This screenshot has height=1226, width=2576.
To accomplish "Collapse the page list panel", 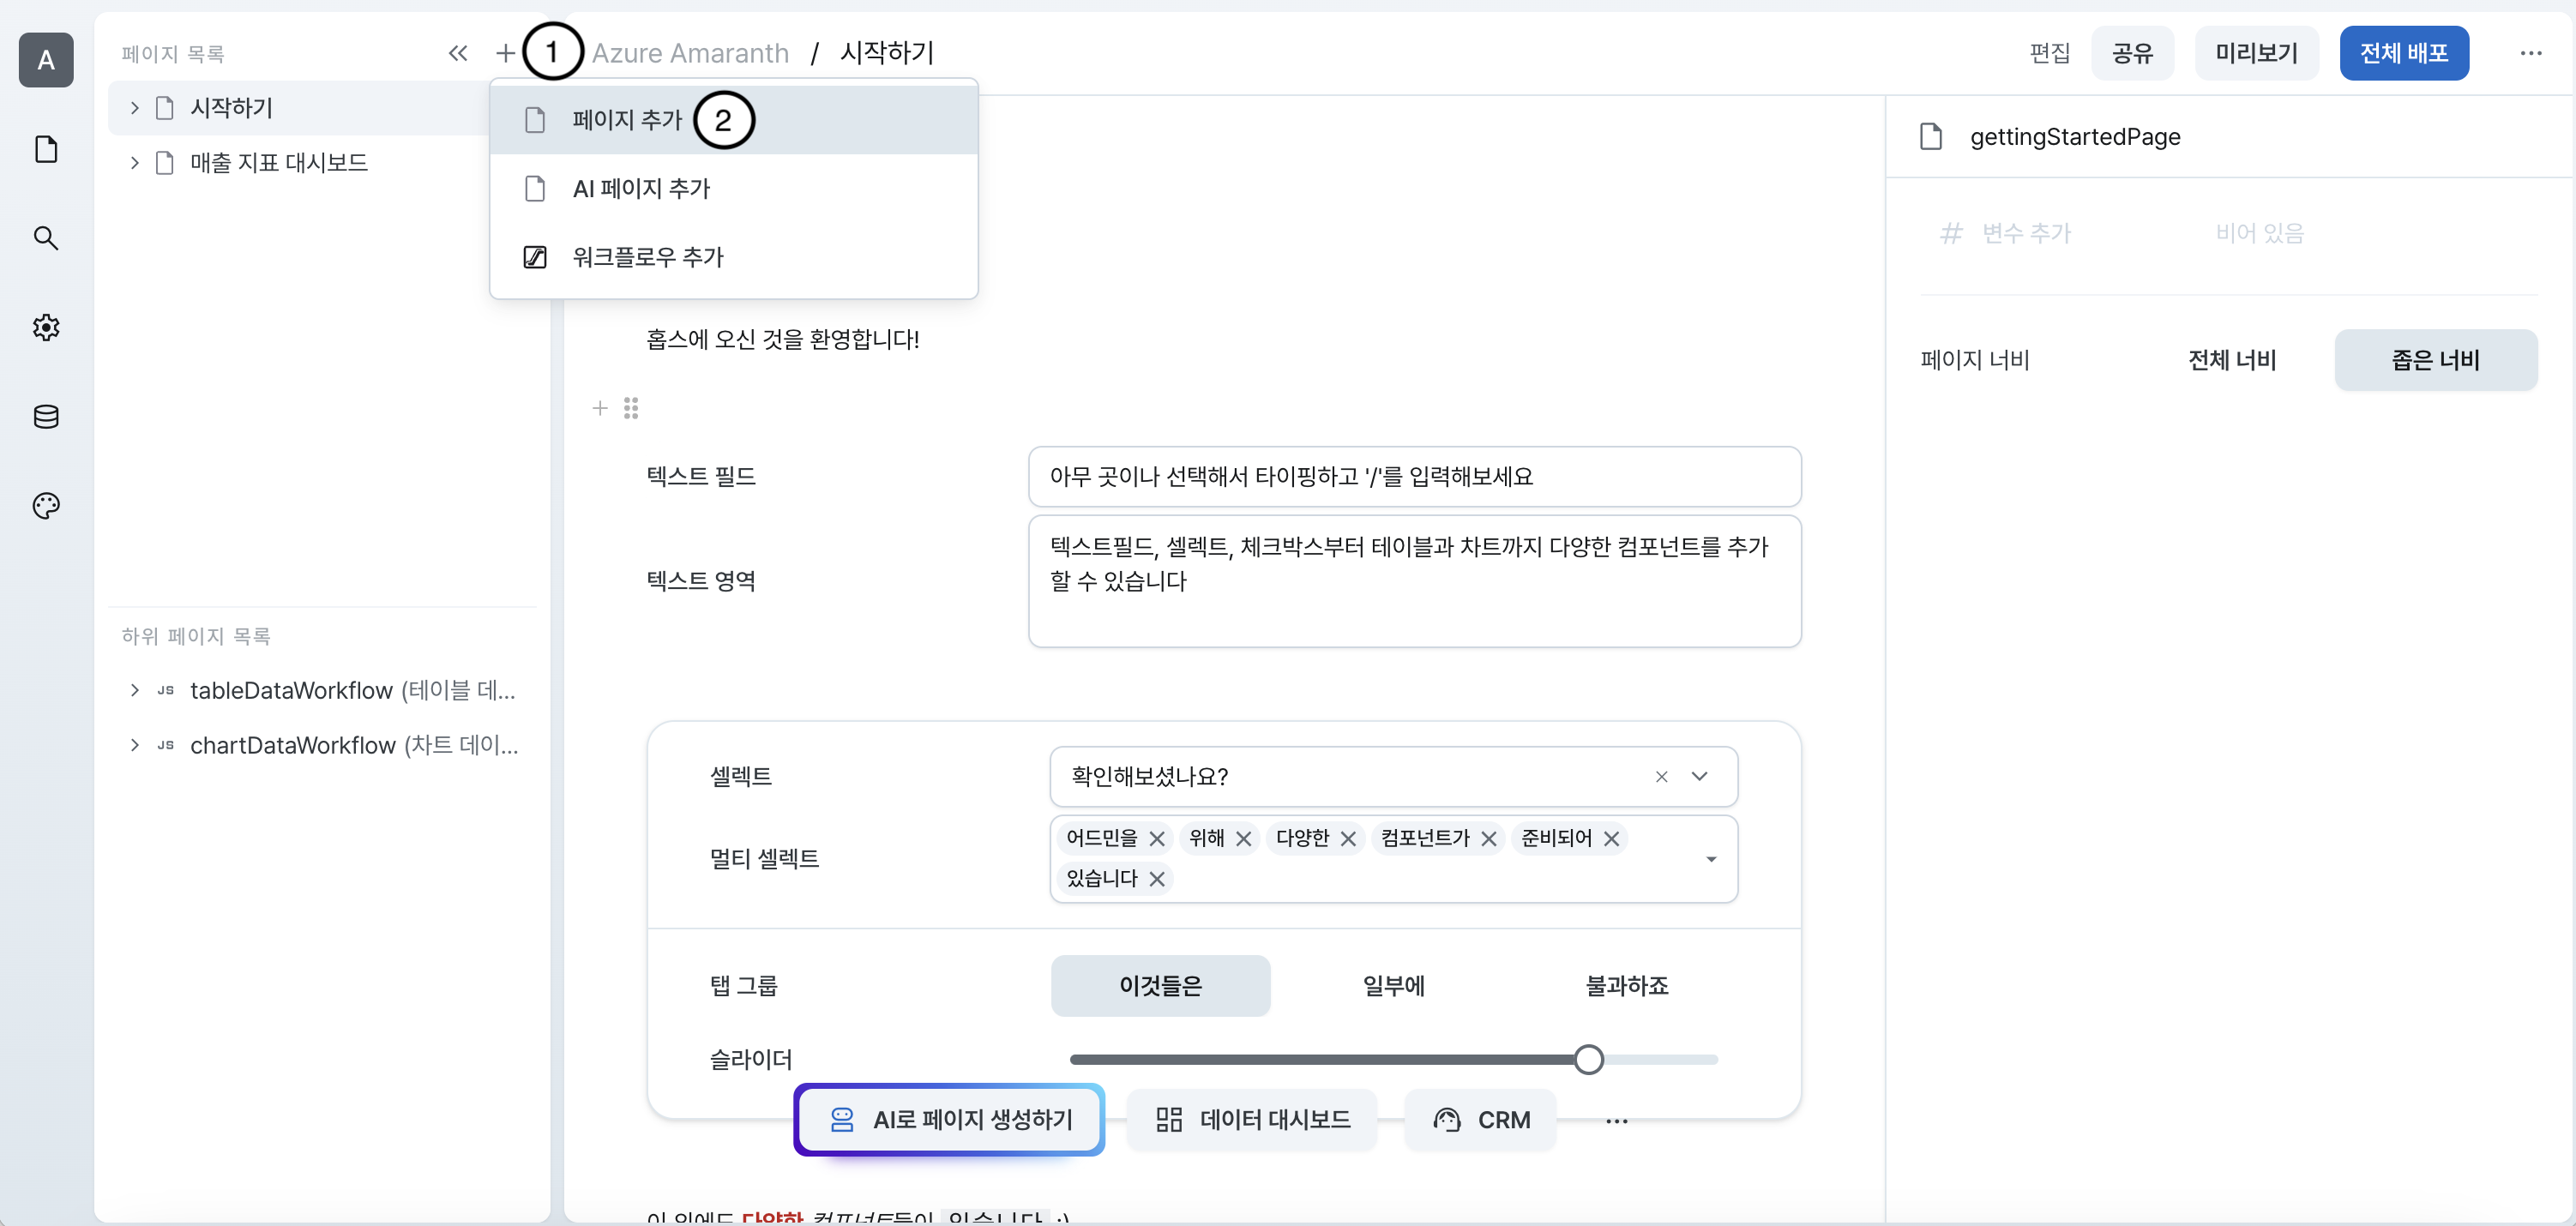I will pos(458,53).
